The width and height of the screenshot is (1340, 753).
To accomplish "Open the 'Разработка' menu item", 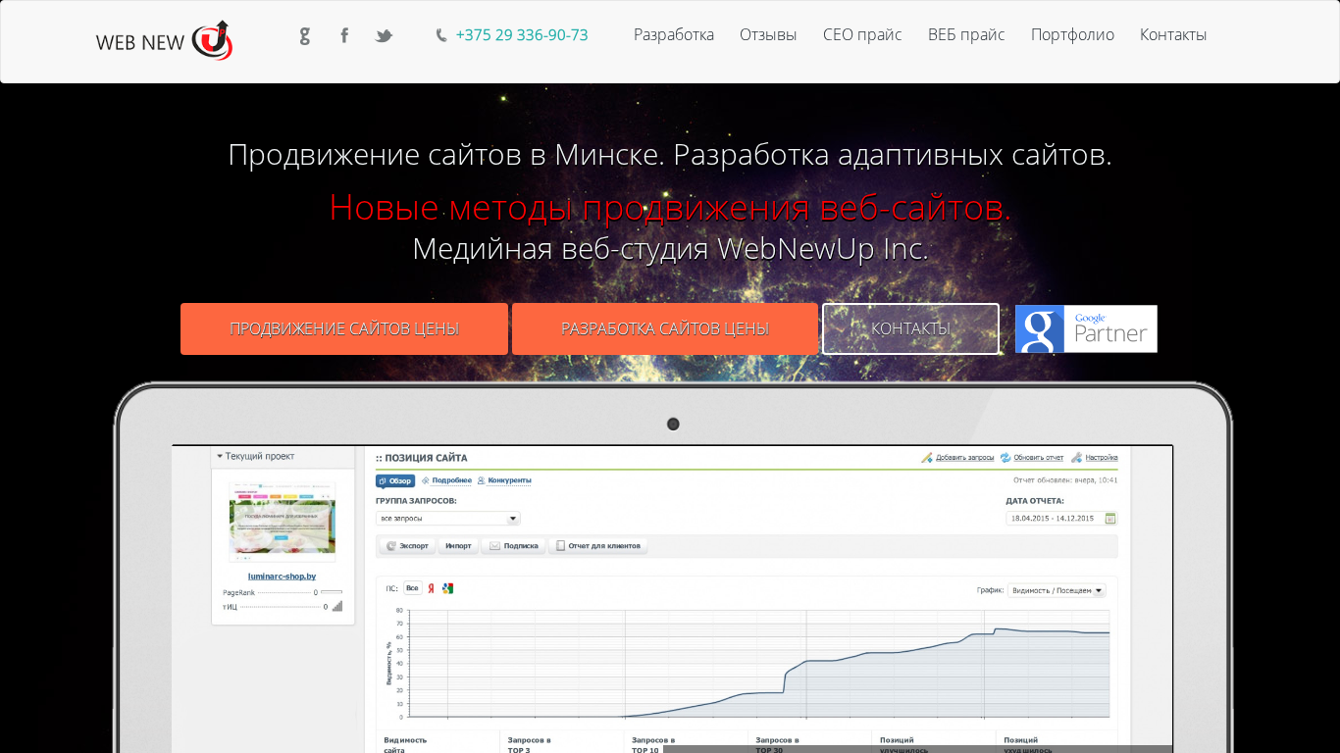I will (673, 35).
